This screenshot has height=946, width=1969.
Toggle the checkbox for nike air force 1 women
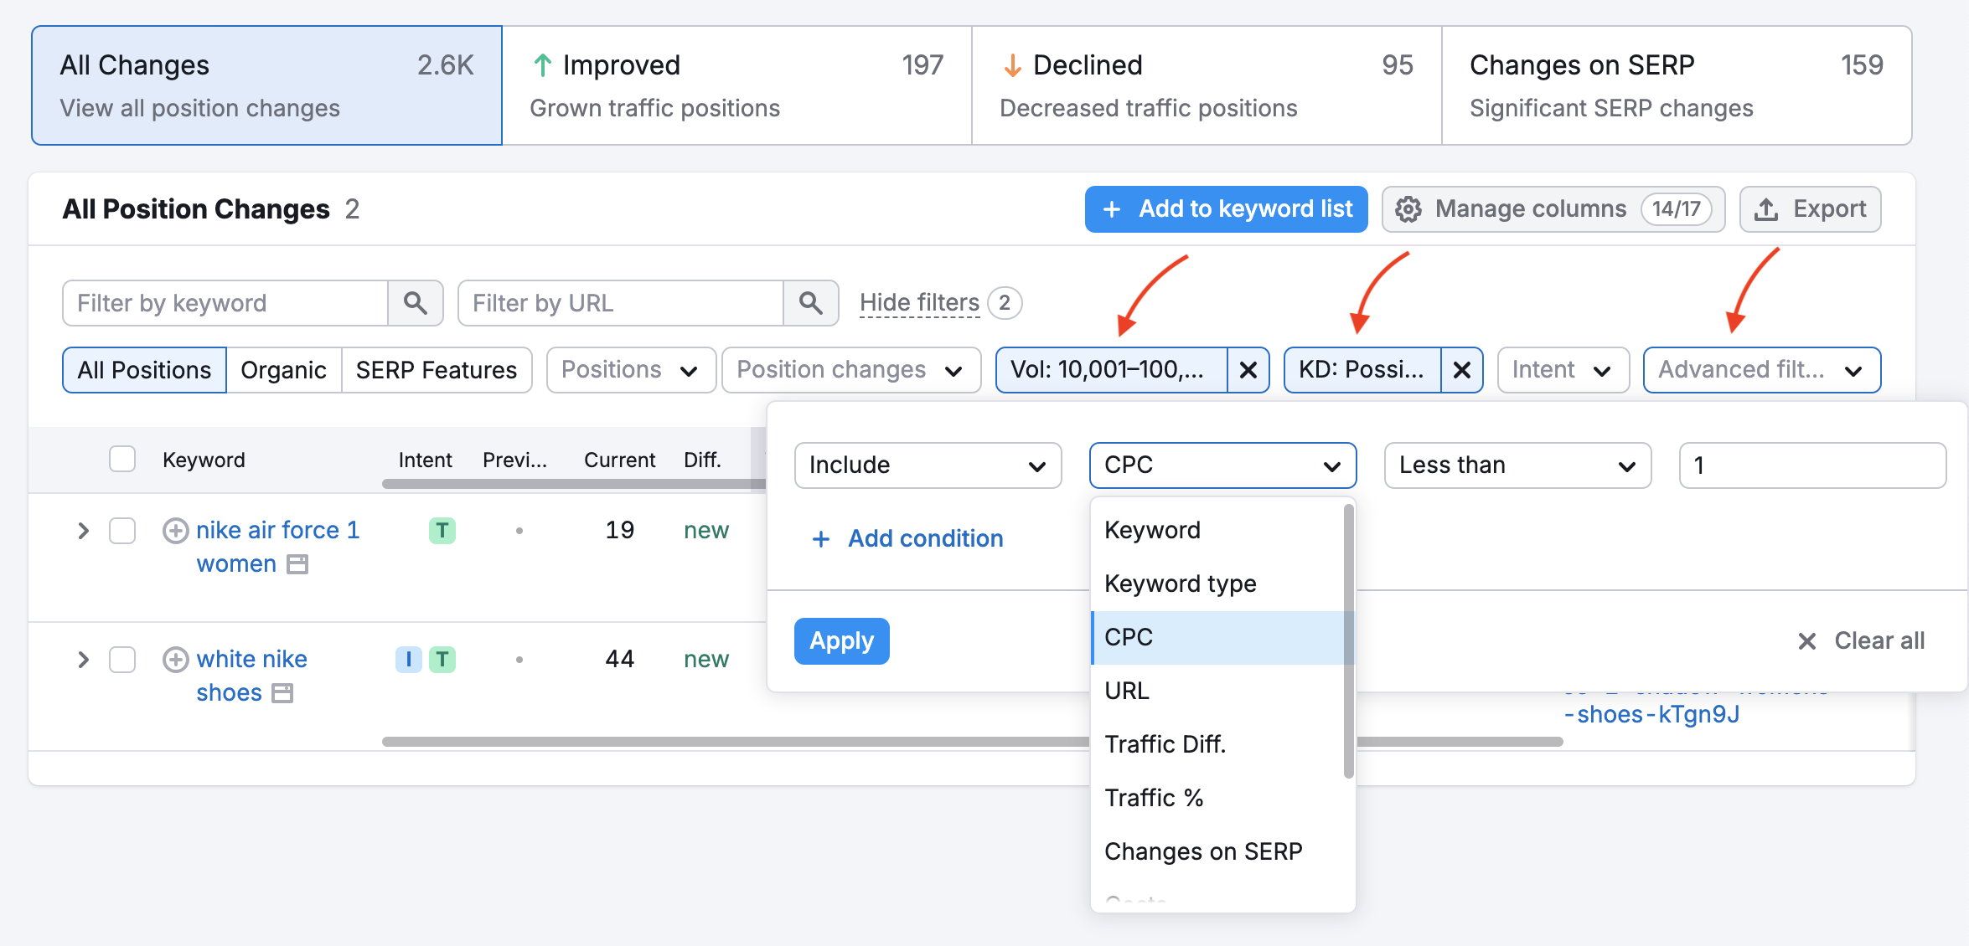(x=121, y=529)
